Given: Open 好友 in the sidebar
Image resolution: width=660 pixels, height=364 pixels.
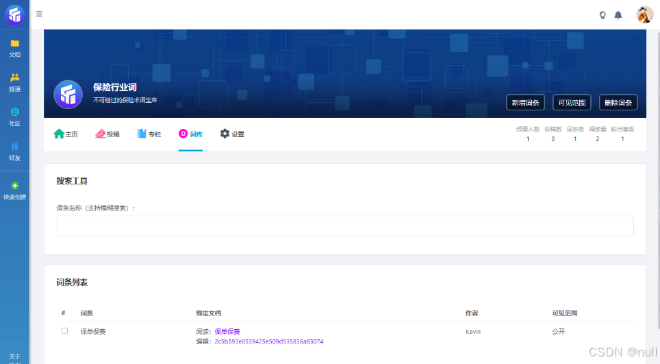Looking at the screenshot, I should click(15, 151).
